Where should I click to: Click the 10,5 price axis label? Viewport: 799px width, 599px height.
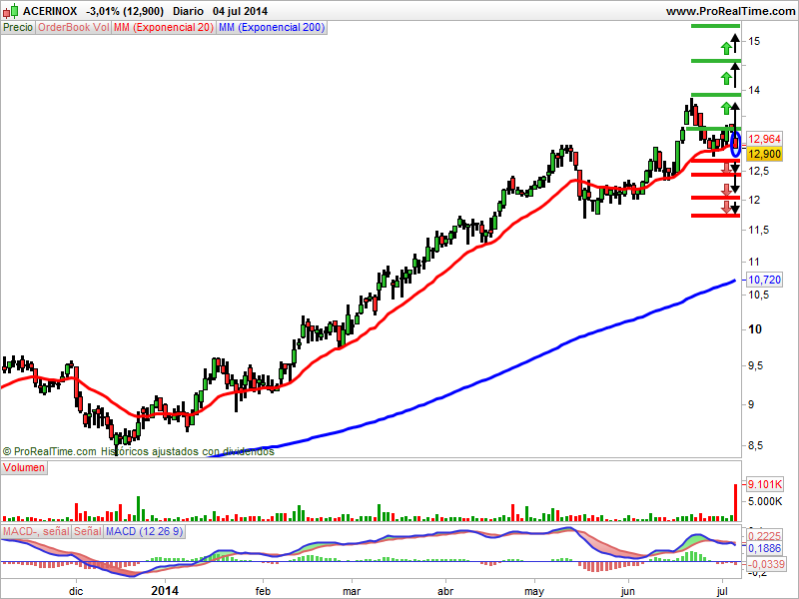(759, 295)
